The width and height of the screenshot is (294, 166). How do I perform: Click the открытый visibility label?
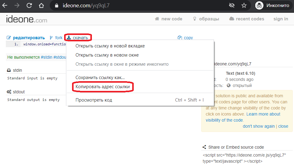(x=242, y=85)
